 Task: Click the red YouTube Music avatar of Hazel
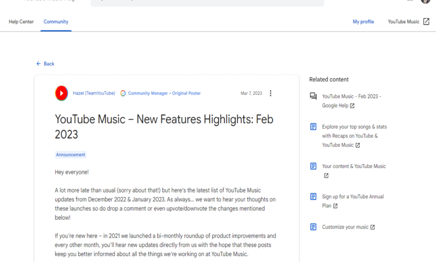[x=61, y=93]
